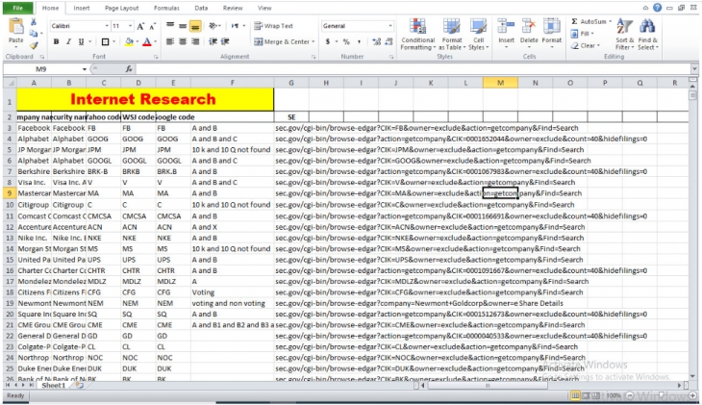The width and height of the screenshot is (702, 405).
Task: Open the Clear dropdown in Editing
Action: (585, 46)
